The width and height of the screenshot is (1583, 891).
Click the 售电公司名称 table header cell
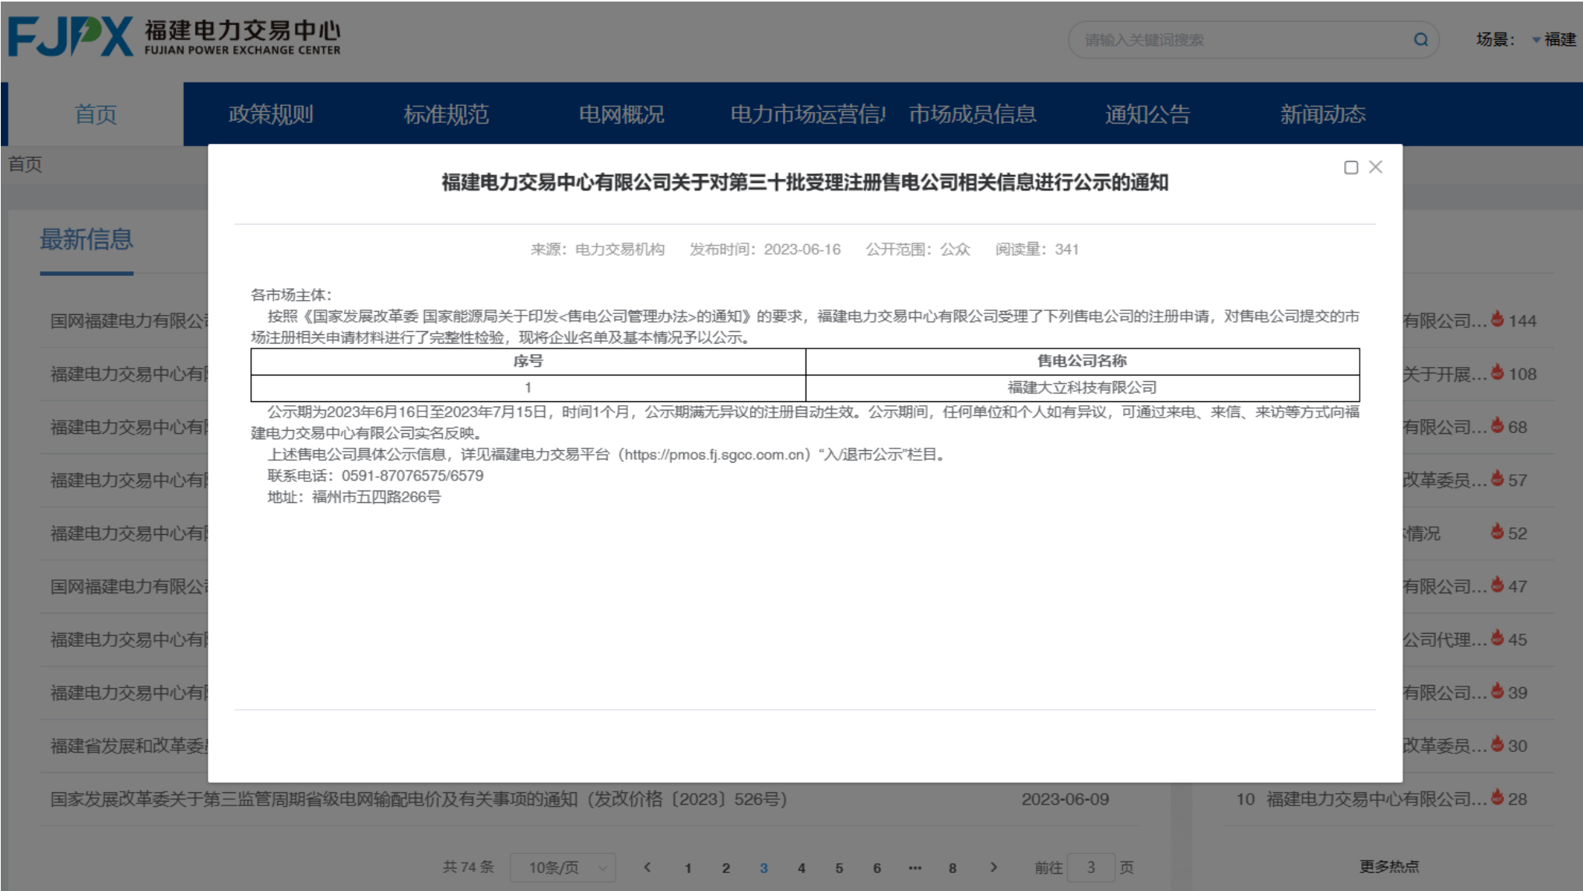tap(1083, 362)
